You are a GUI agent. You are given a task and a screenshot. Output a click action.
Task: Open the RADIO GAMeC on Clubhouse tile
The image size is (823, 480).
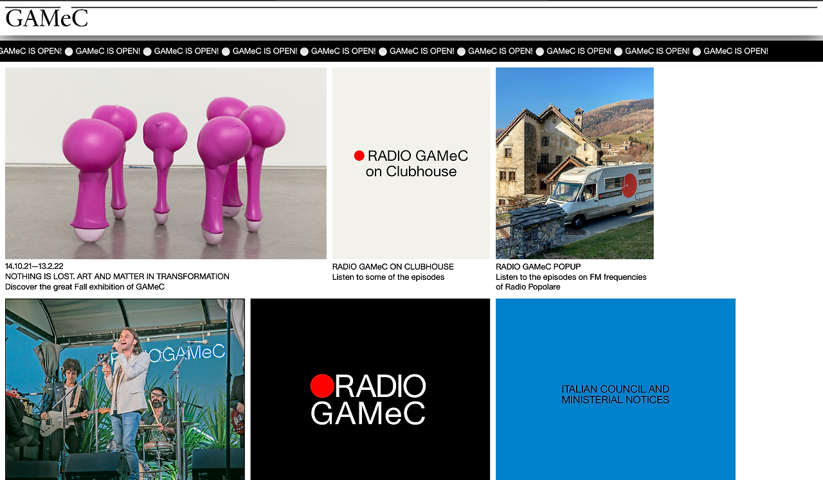(411, 163)
